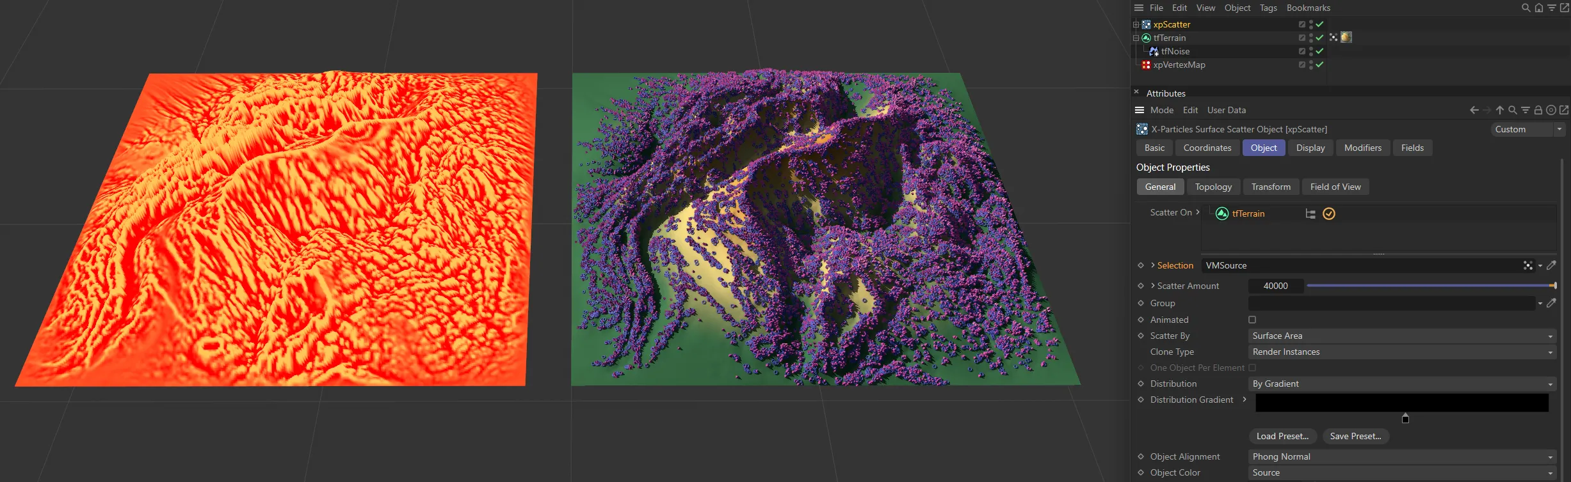Click the tfTerrain object icon in the tree

(x=1147, y=38)
